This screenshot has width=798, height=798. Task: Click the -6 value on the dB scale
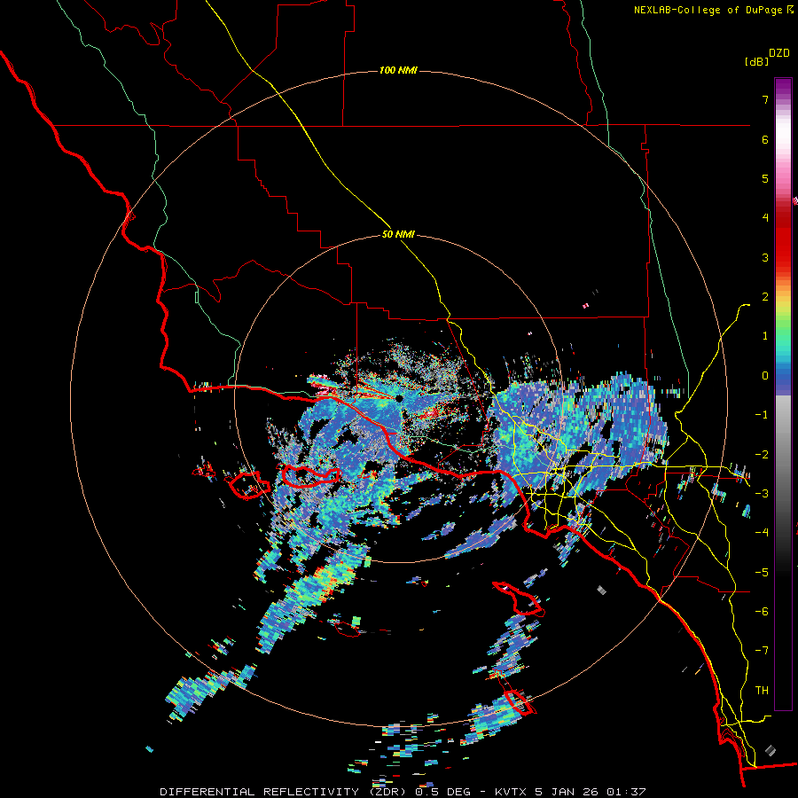(762, 612)
